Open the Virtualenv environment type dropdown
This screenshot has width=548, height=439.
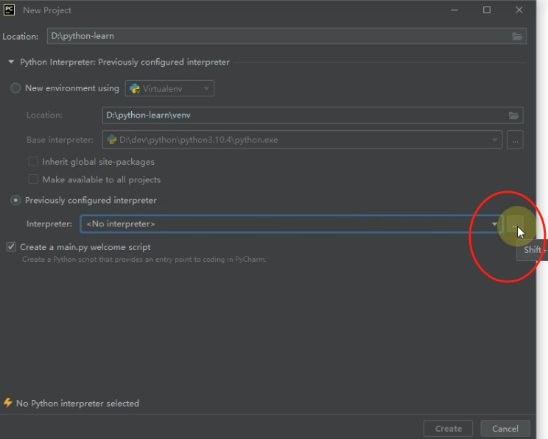click(x=169, y=89)
